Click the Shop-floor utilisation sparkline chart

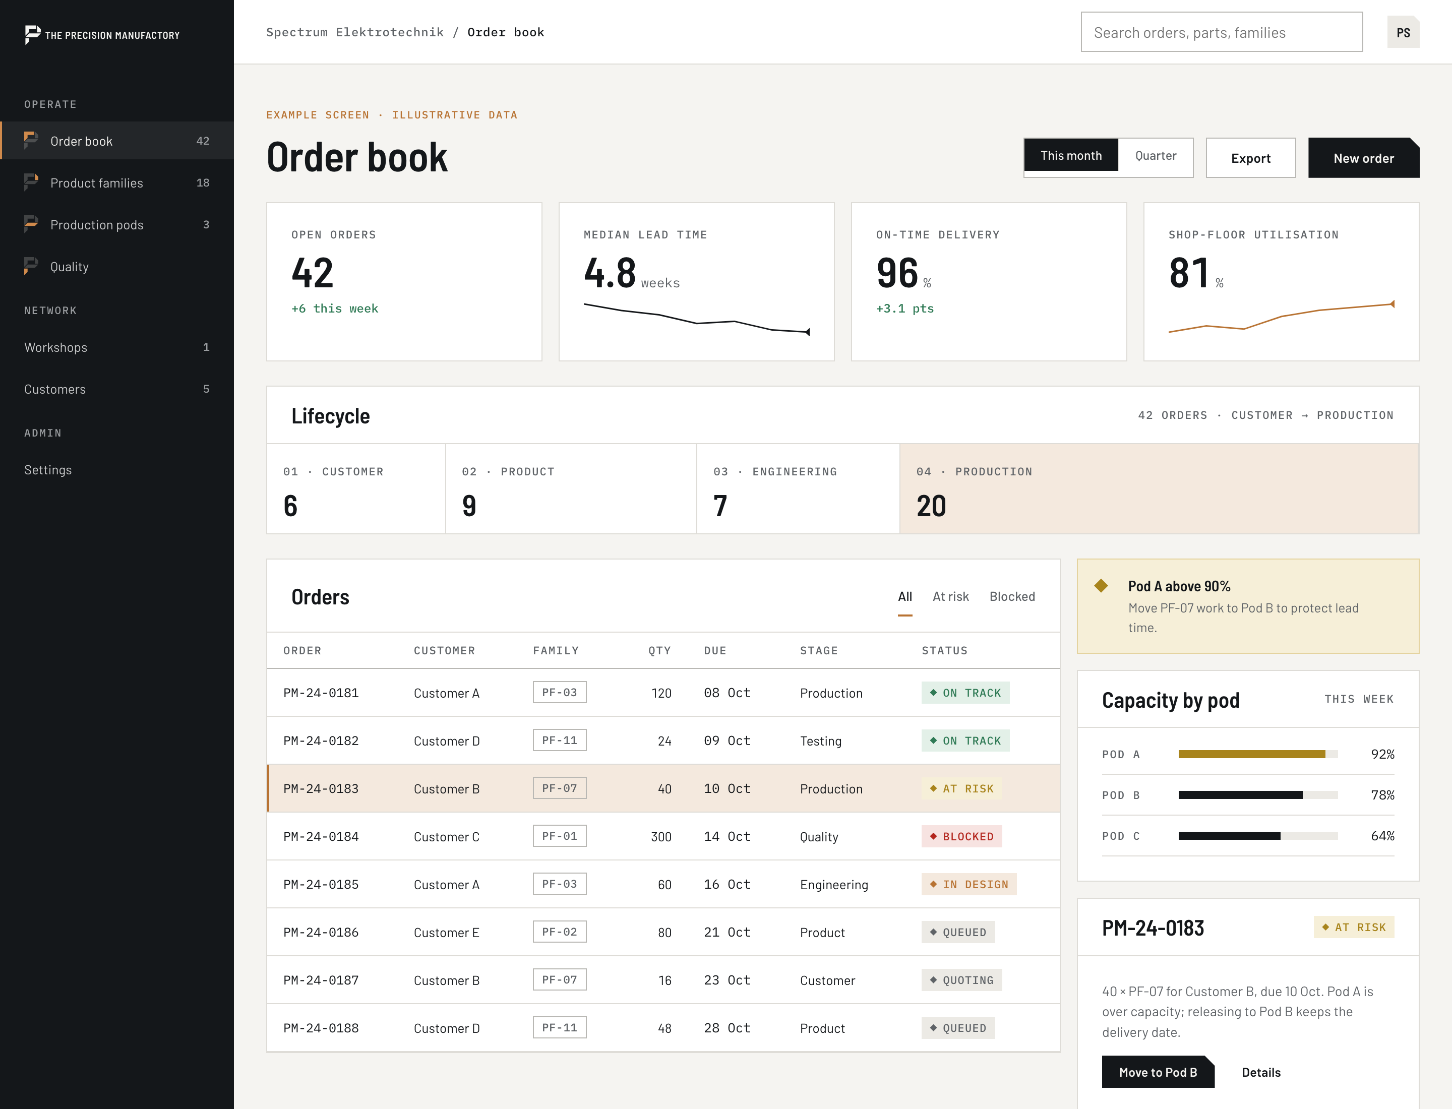click(x=1282, y=317)
